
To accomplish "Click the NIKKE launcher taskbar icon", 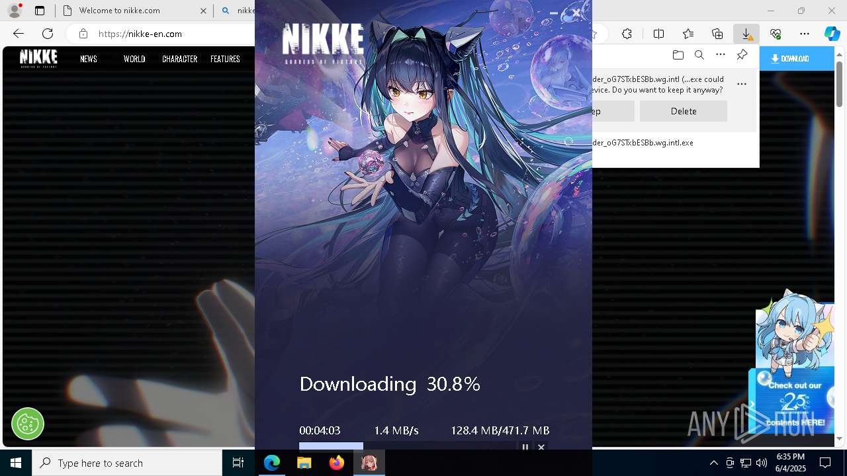I will pyautogui.click(x=369, y=463).
